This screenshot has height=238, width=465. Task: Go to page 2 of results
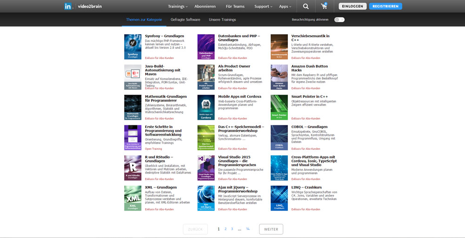pyautogui.click(x=226, y=229)
